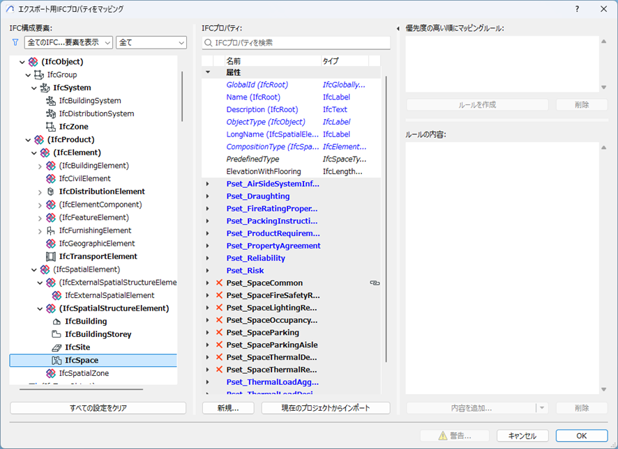Sort by タイプ column header

click(345, 61)
